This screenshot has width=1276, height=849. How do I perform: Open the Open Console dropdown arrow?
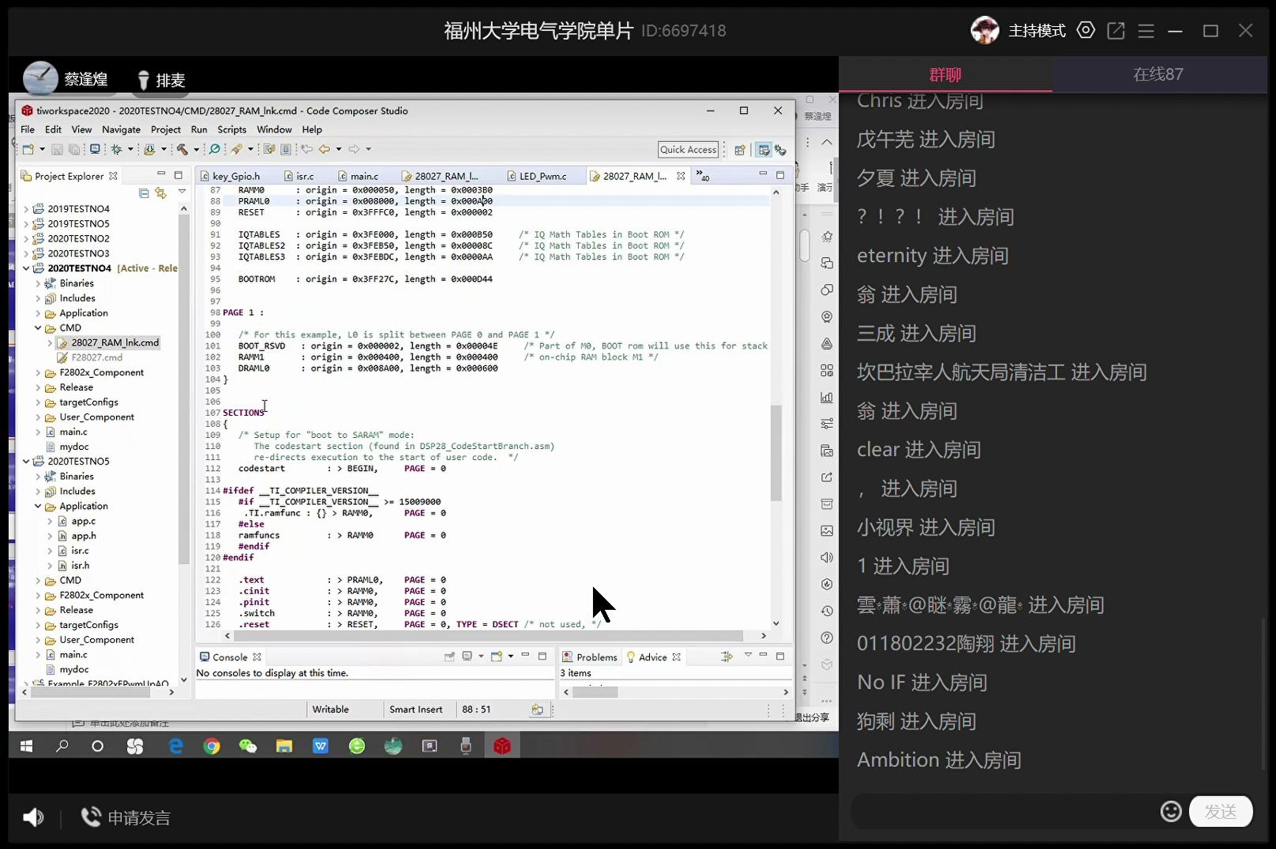510,656
